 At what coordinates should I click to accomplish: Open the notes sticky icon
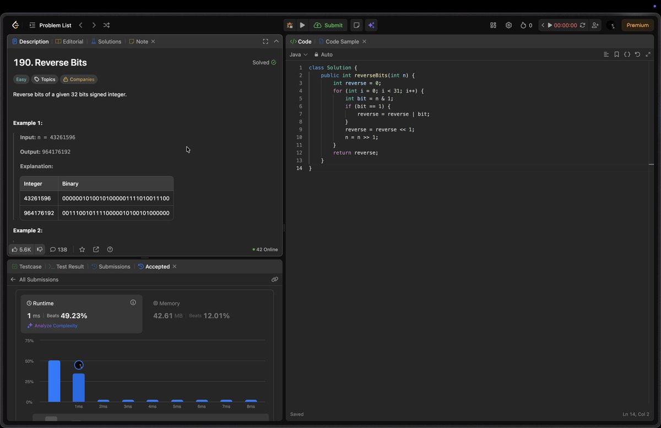coord(356,25)
